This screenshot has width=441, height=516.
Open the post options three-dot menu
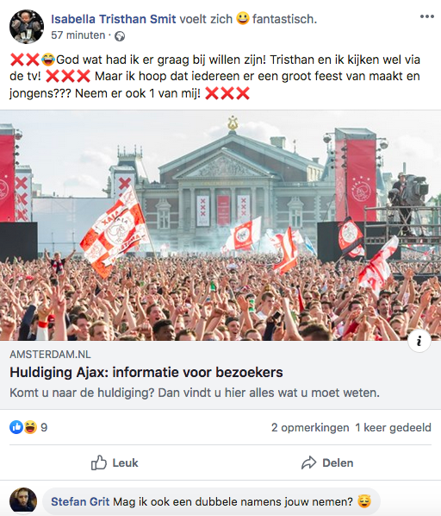(427, 16)
